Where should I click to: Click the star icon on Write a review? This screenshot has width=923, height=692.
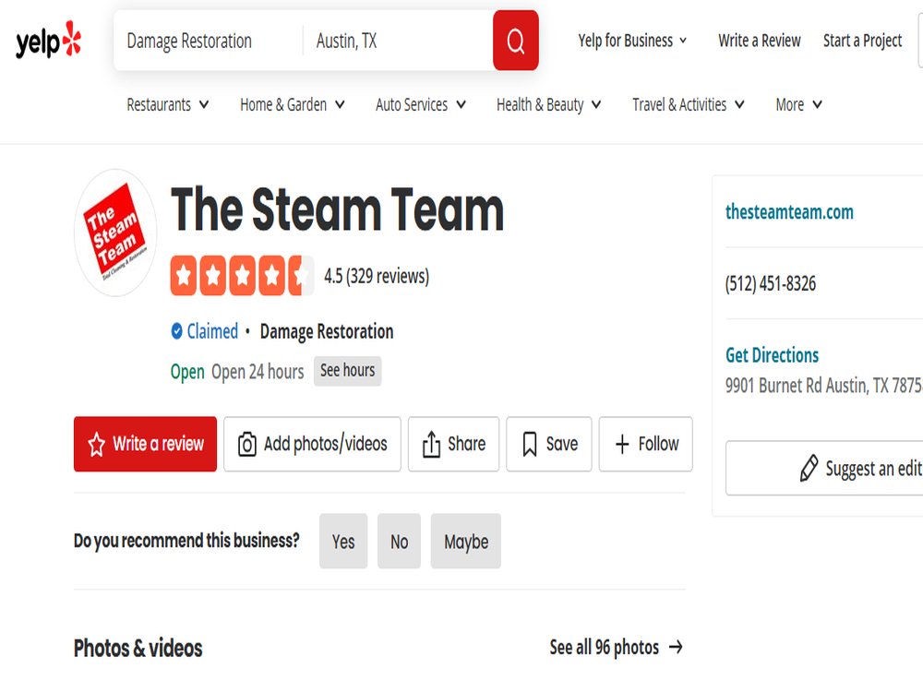97,445
